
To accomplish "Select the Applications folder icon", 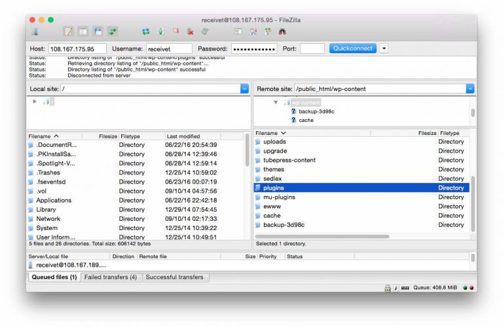I will point(31,201).
